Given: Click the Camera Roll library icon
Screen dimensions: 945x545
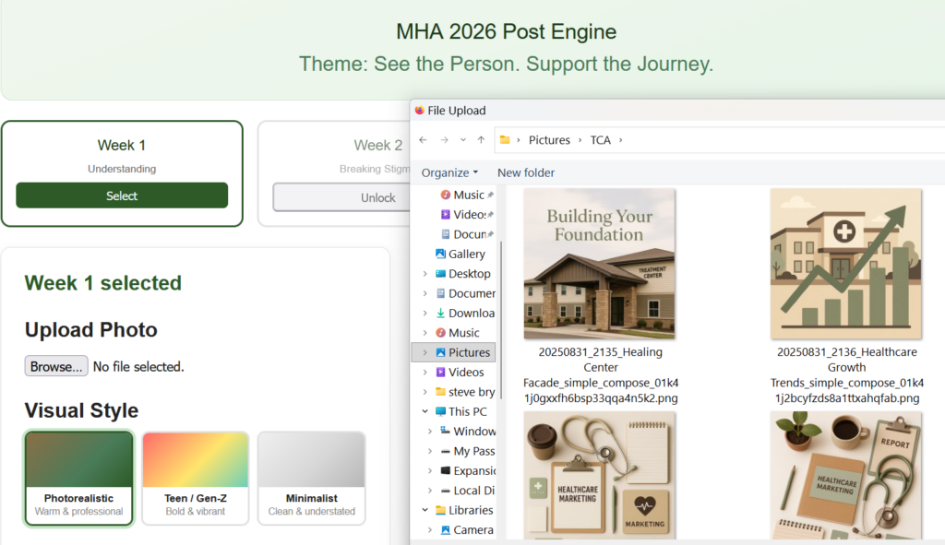Looking at the screenshot, I should (446, 530).
